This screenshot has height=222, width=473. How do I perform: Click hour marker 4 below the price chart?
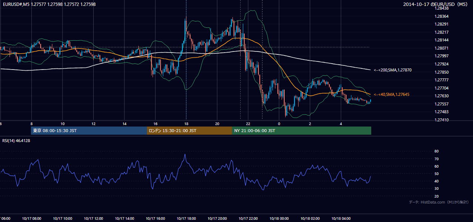(x=341, y=124)
